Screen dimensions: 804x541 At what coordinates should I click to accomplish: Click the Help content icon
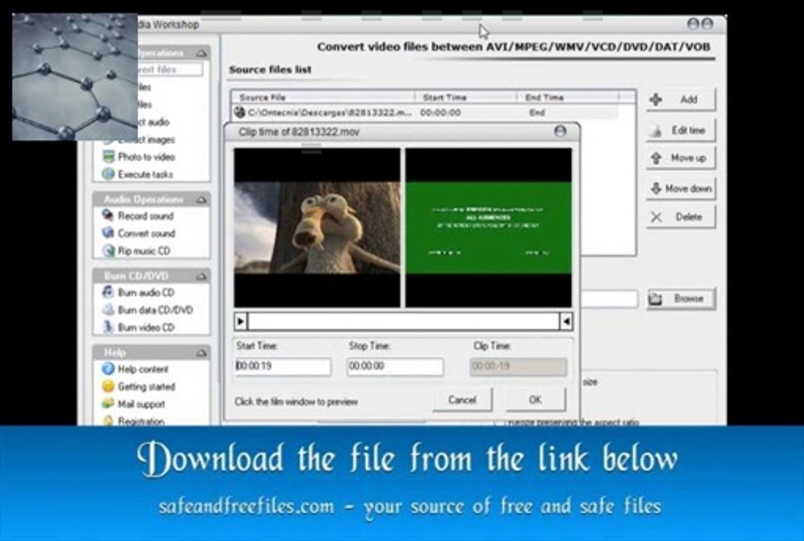pos(108,368)
